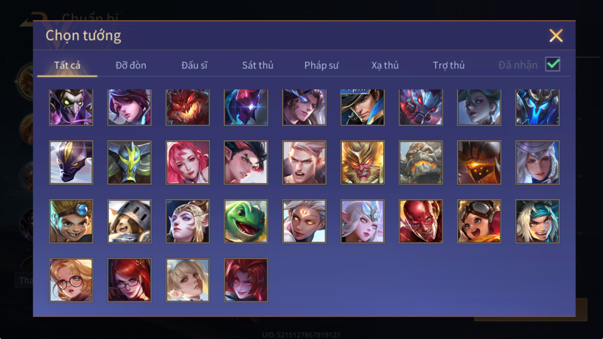Viewport: 603px width, 339px height.
Task: Choose the cowboy hat gunslinger hero
Action: pos(363,107)
